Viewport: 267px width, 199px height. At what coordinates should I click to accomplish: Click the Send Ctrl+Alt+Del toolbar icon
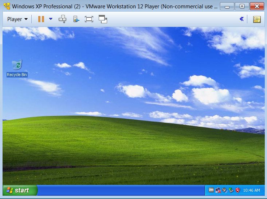click(x=63, y=19)
